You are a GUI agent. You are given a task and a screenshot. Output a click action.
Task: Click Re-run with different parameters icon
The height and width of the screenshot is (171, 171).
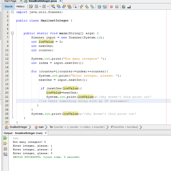click(5, 143)
